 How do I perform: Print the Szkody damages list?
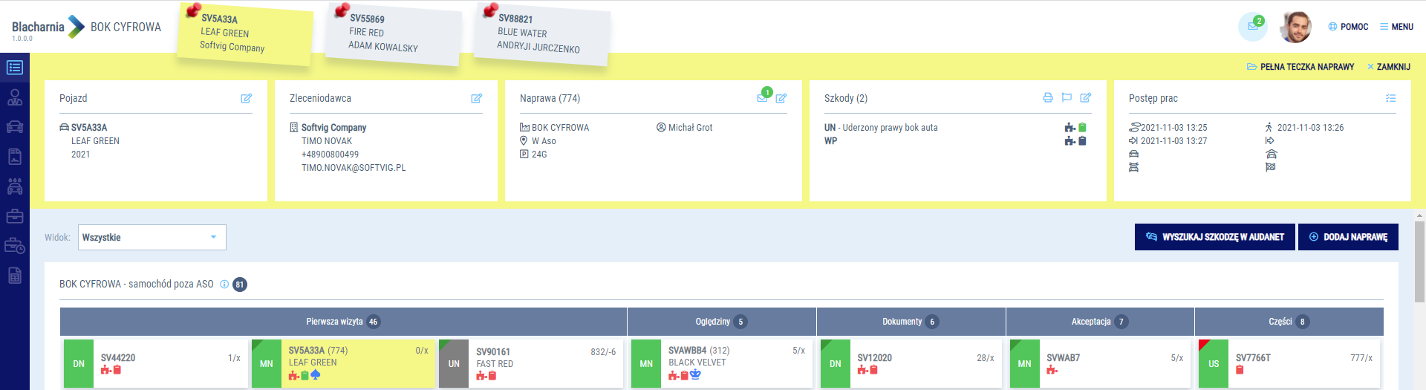1047,97
